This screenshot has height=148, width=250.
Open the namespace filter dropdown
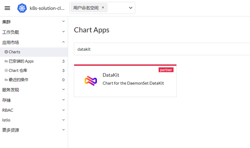[x=131, y=8]
